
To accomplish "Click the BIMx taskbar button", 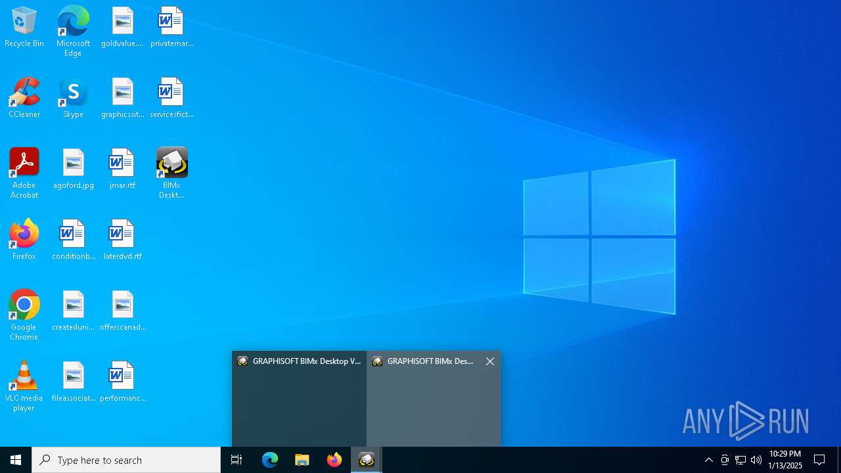I will 367,460.
